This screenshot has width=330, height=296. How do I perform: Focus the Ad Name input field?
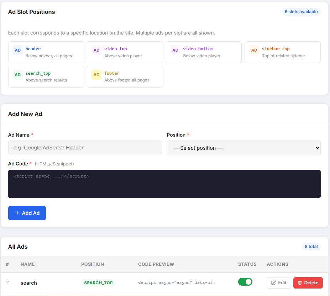(x=85, y=148)
